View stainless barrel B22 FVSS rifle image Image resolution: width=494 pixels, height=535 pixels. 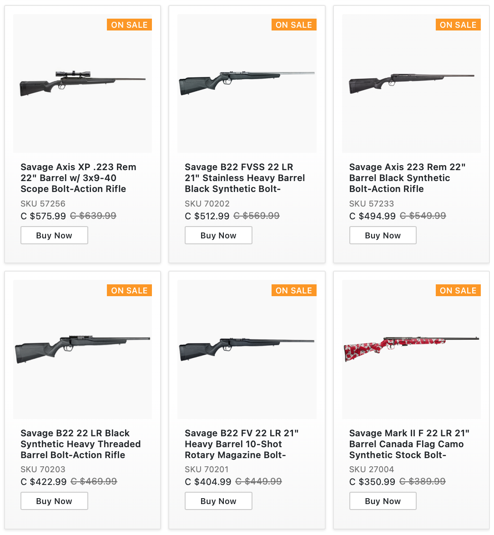click(x=247, y=84)
